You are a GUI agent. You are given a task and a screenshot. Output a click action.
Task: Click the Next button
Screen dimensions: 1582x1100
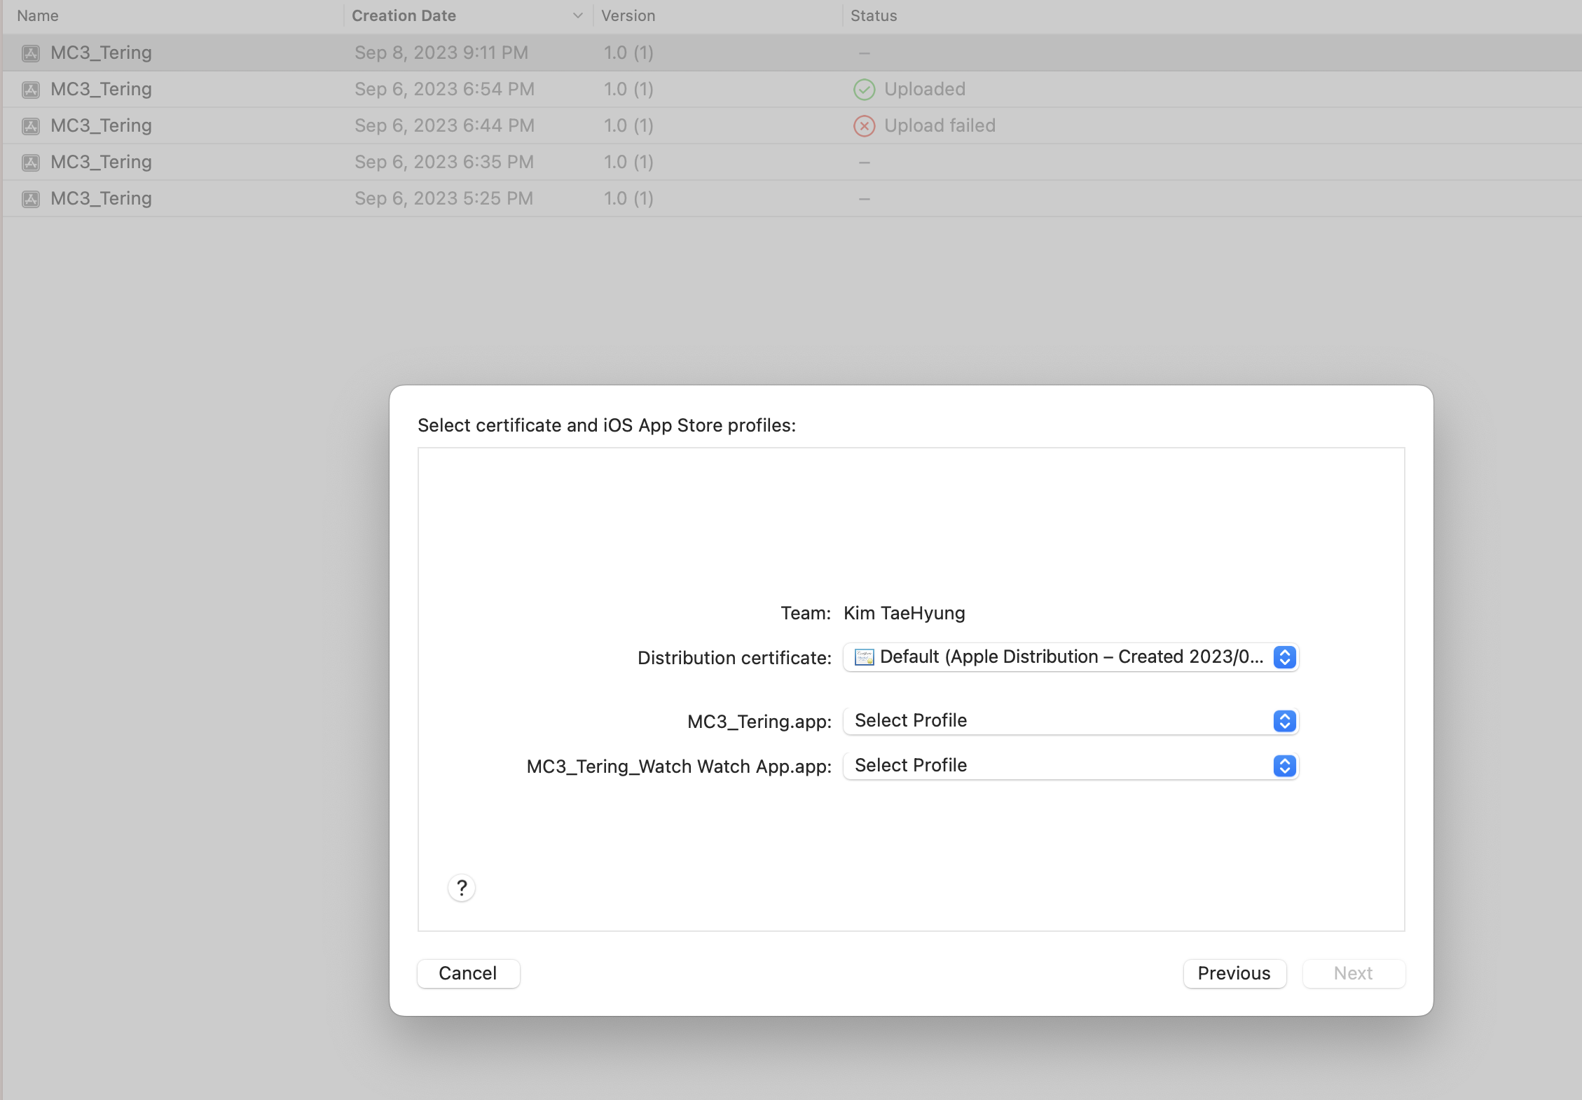click(x=1353, y=973)
